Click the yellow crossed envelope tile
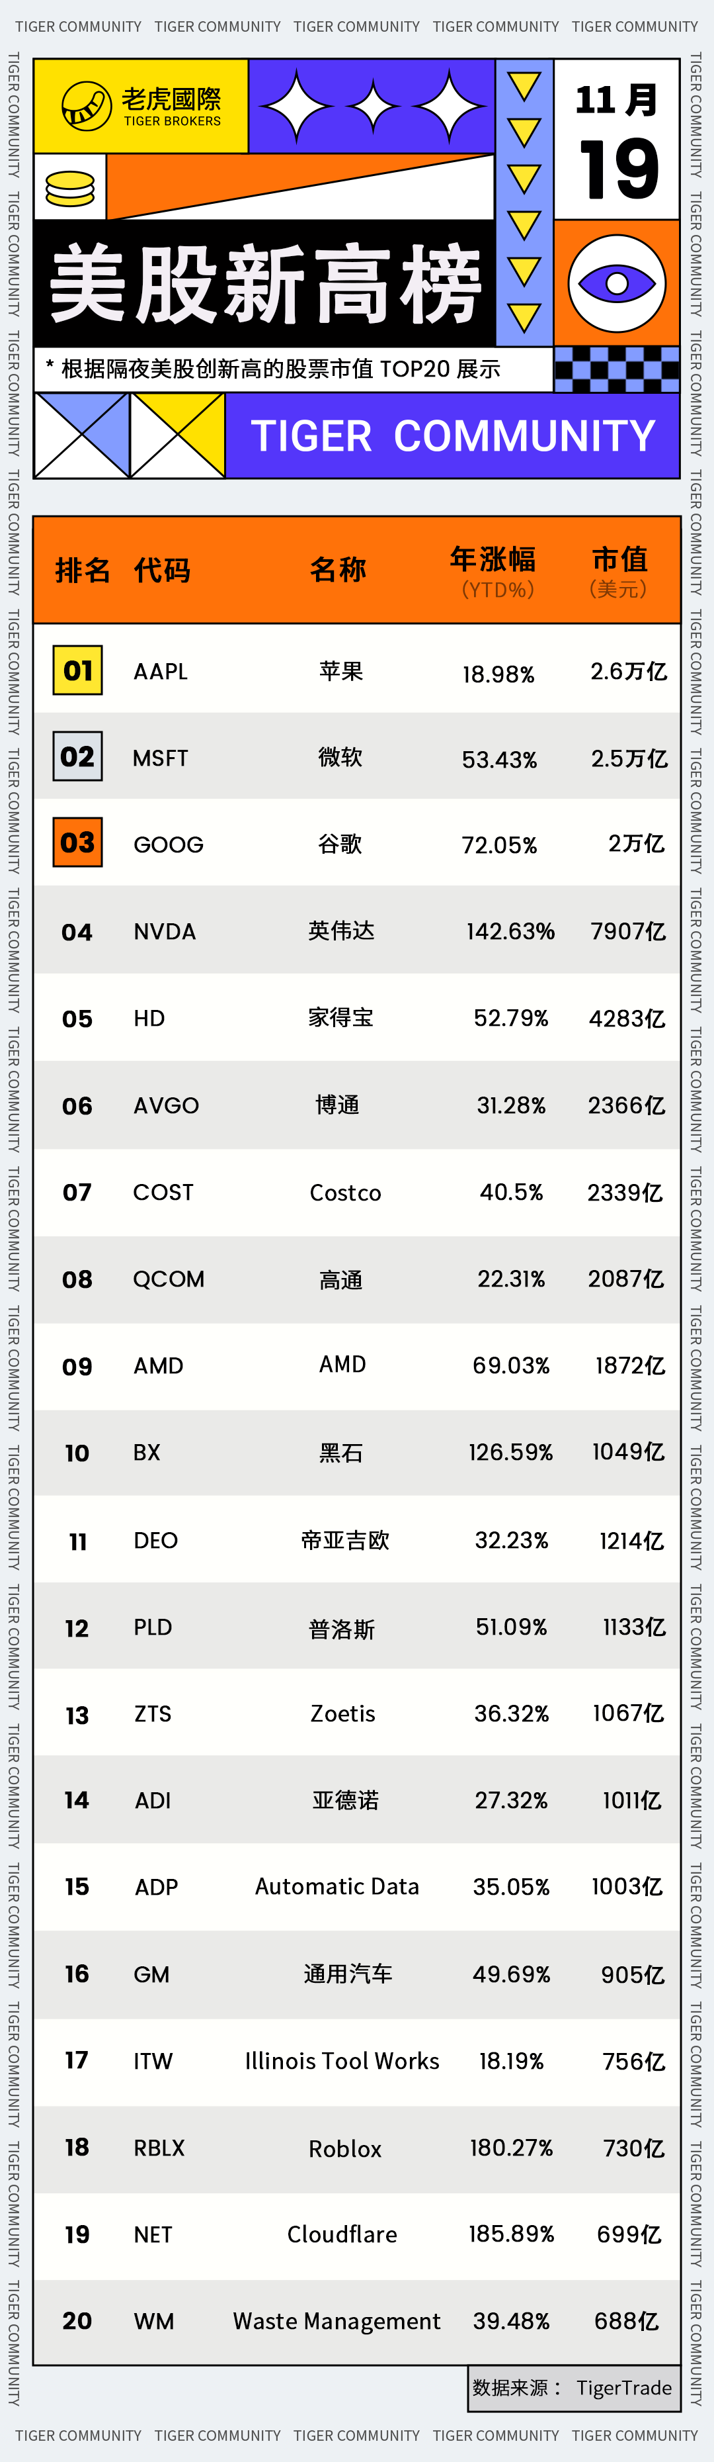Viewport: 714px width, 2462px height. (x=178, y=436)
